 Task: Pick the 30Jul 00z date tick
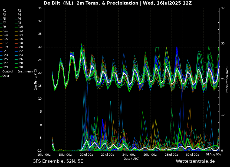pyautogui.click(x=192, y=155)
